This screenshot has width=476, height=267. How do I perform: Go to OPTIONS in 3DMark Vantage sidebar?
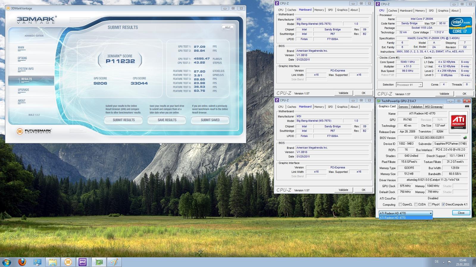click(22, 58)
